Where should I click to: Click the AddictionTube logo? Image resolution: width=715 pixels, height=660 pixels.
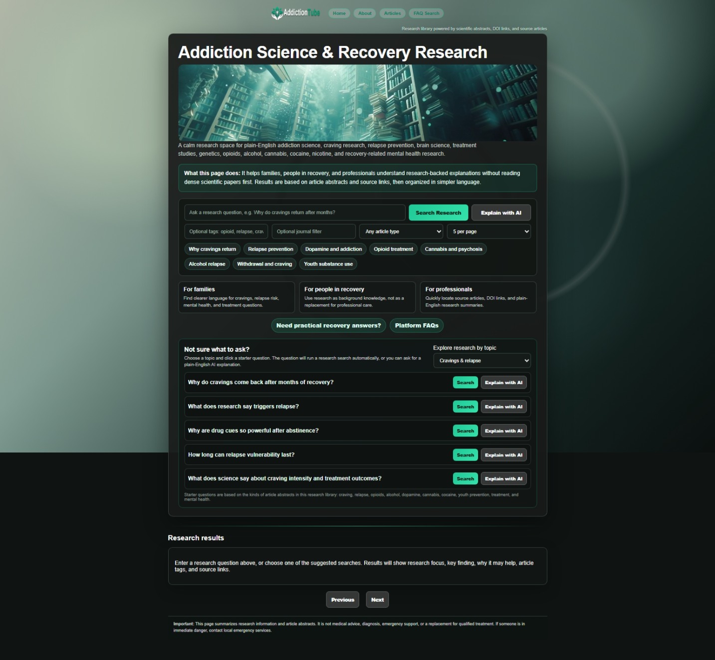[x=295, y=13]
